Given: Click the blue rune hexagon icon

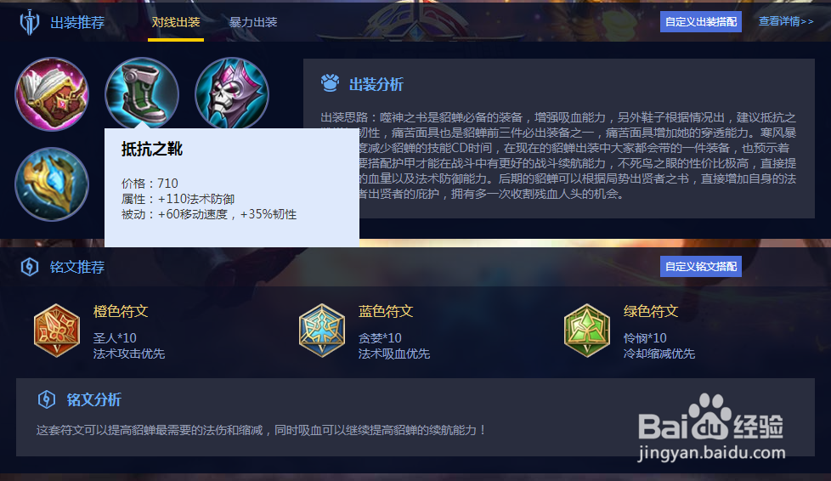Looking at the screenshot, I should (x=322, y=331).
